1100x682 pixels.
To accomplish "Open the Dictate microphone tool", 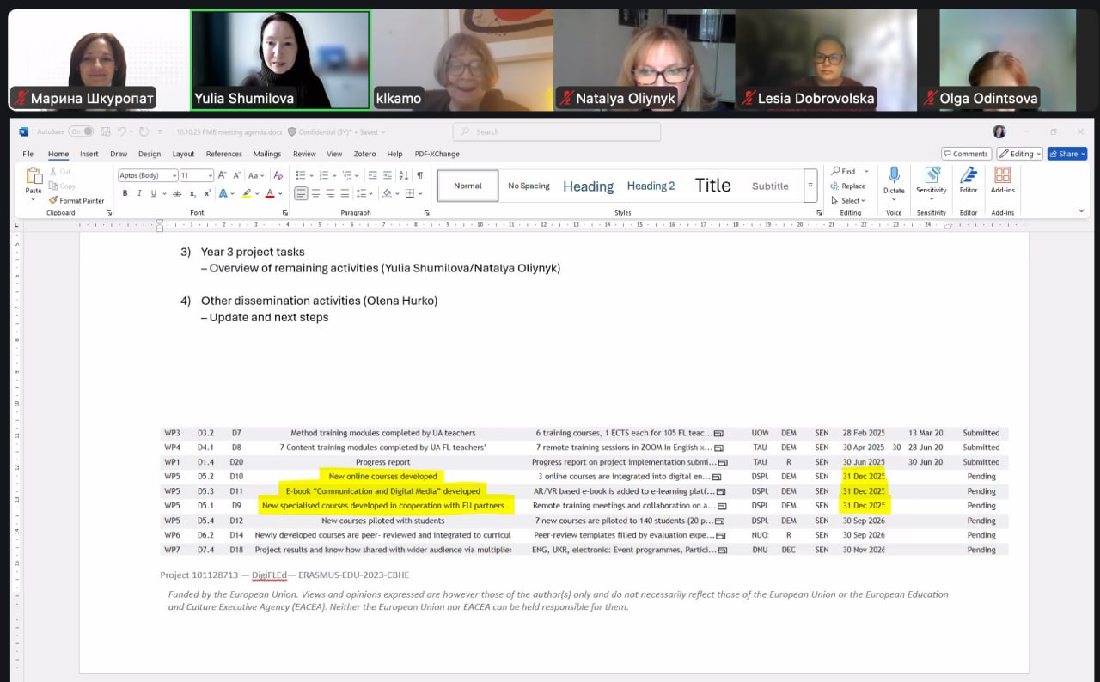I will pos(894,180).
